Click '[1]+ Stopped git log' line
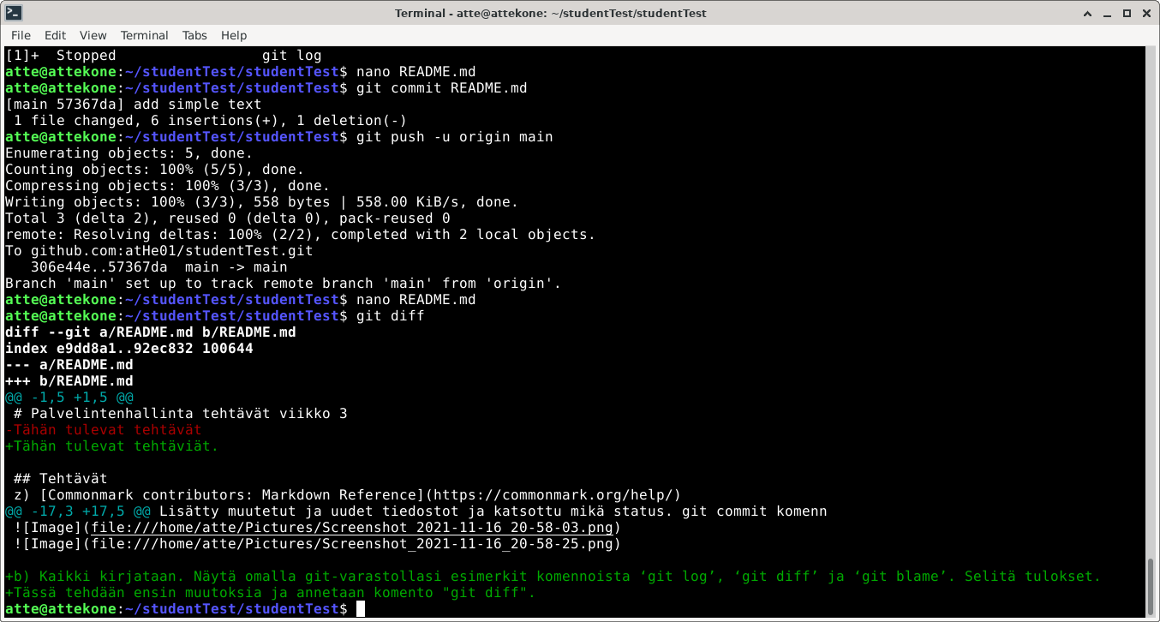This screenshot has height=622, width=1160. [x=164, y=56]
